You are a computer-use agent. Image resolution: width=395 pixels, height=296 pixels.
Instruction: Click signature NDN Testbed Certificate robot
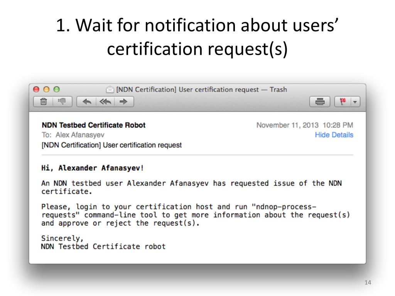[103, 246]
